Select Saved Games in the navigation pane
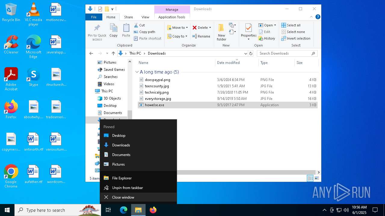Viewport: 385px width, 216px height. pyautogui.click(x=111, y=70)
